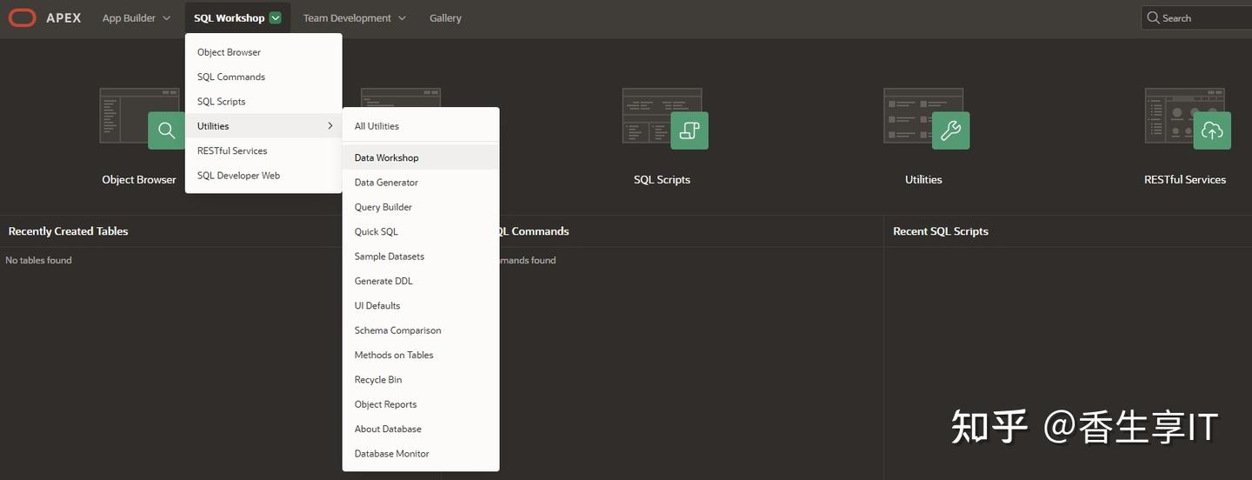The width and height of the screenshot is (1252, 480).
Task: Choose Query Builder in submenu
Action: (x=421, y=207)
